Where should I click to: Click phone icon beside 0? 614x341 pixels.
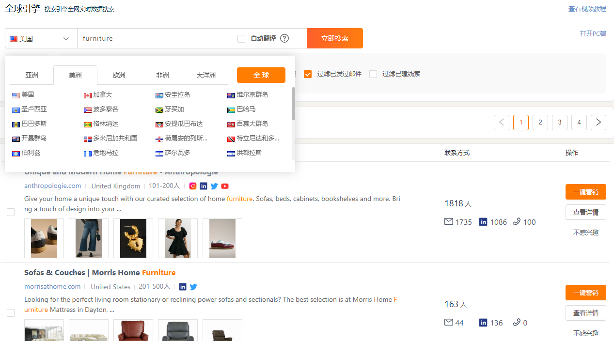coord(517,323)
